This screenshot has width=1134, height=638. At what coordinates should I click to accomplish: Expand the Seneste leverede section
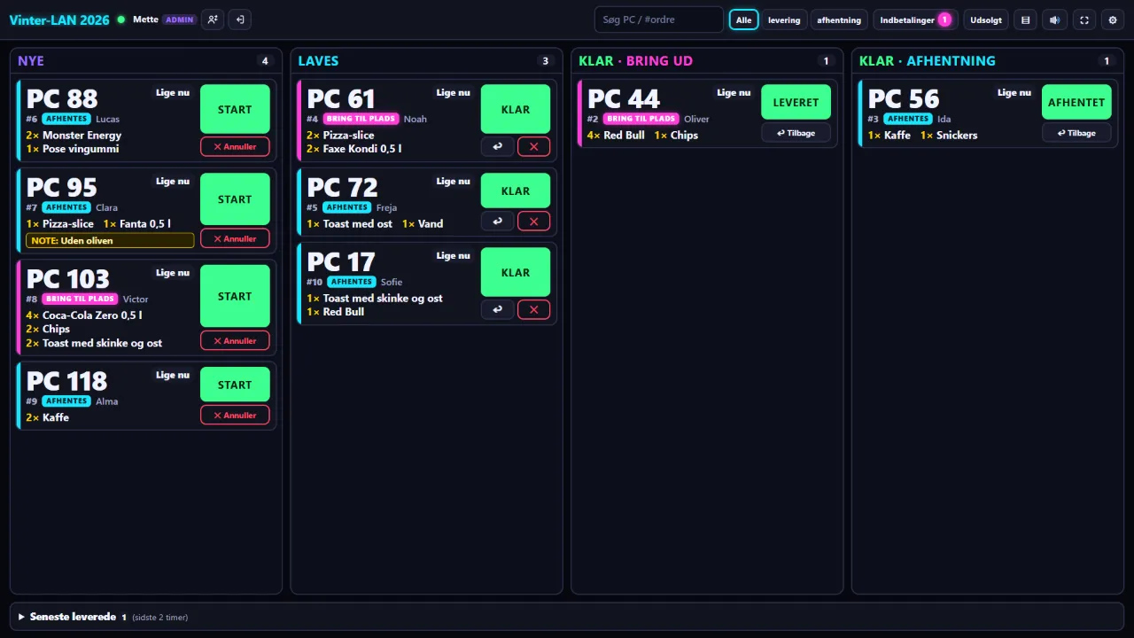tap(567, 617)
